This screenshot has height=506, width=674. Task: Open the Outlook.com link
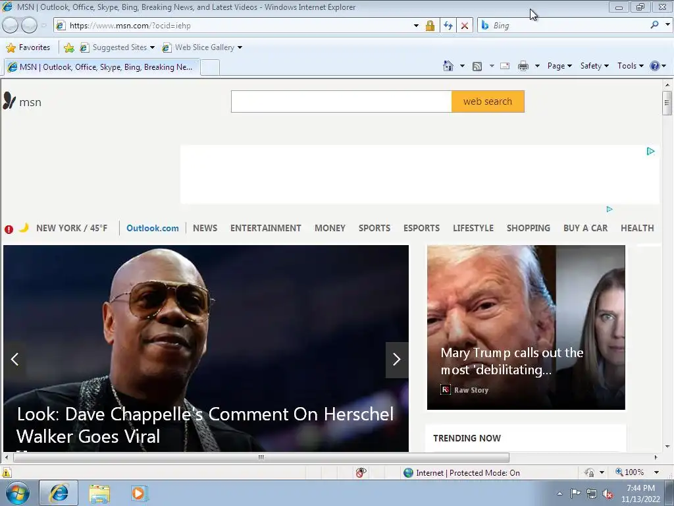(153, 228)
